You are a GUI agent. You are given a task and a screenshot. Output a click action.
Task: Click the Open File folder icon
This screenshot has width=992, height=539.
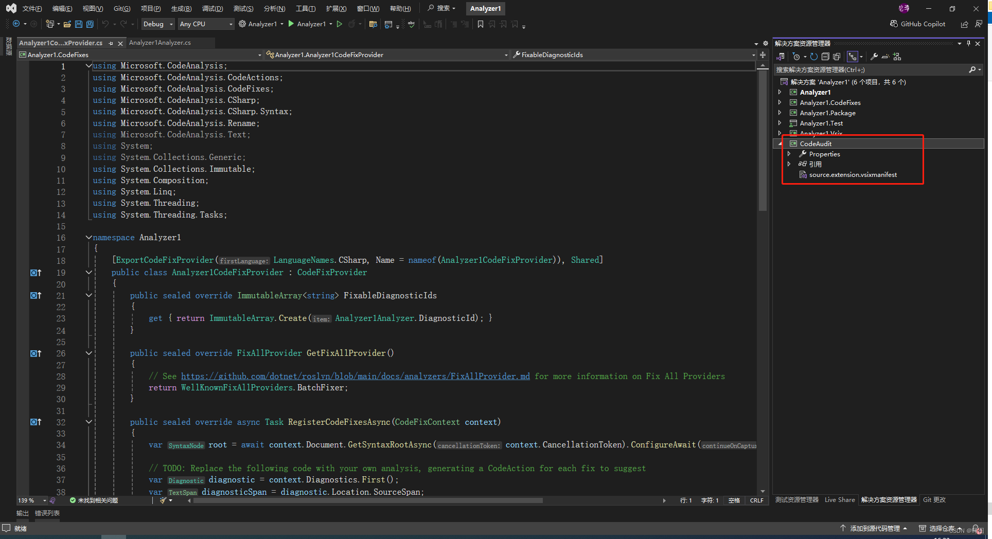click(x=67, y=24)
